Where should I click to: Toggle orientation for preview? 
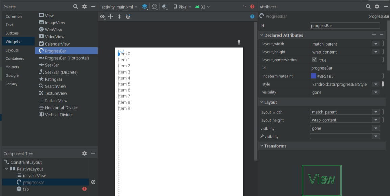155,7
